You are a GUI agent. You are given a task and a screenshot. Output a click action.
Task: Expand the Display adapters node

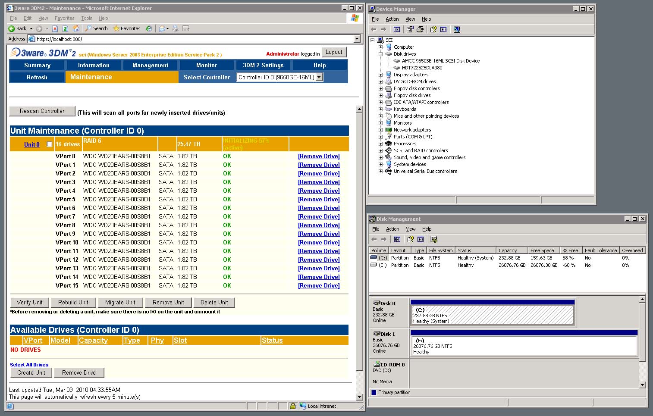[x=381, y=75]
